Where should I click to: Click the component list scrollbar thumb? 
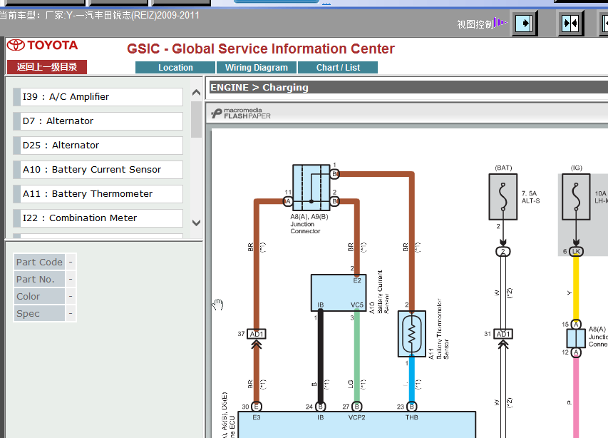(x=196, y=119)
